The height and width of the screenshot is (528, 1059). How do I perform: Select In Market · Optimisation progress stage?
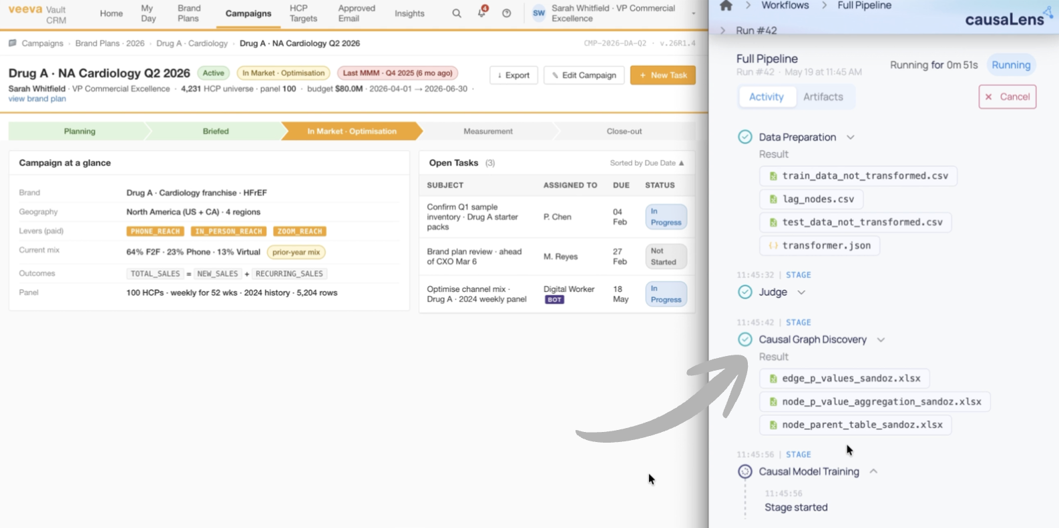352,131
